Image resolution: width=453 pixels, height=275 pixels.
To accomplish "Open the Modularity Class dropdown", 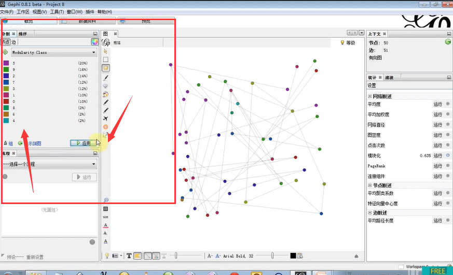I will point(54,52).
